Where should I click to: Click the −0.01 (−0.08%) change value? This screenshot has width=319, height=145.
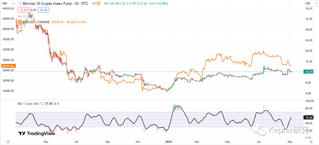coord(159,4)
